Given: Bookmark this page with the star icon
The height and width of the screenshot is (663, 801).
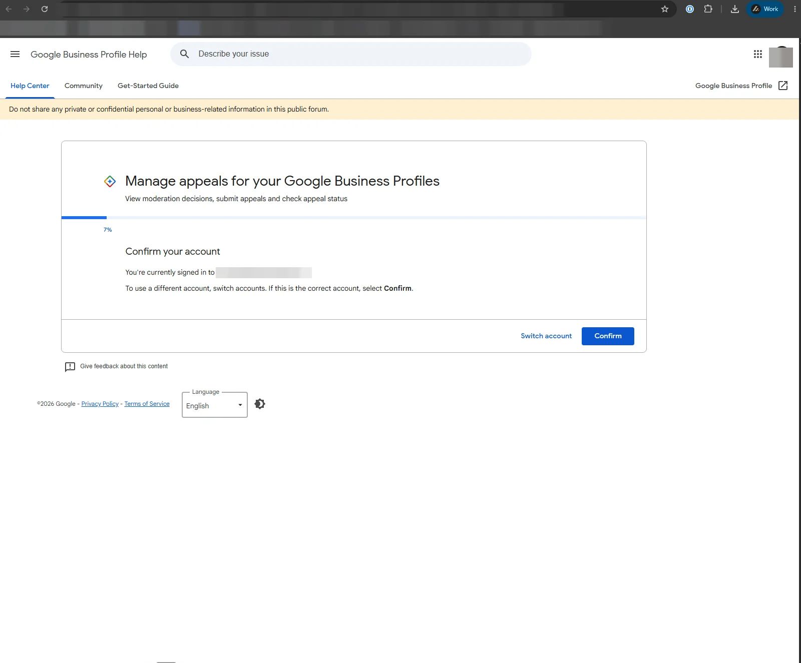Looking at the screenshot, I should [x=665, y=9].
